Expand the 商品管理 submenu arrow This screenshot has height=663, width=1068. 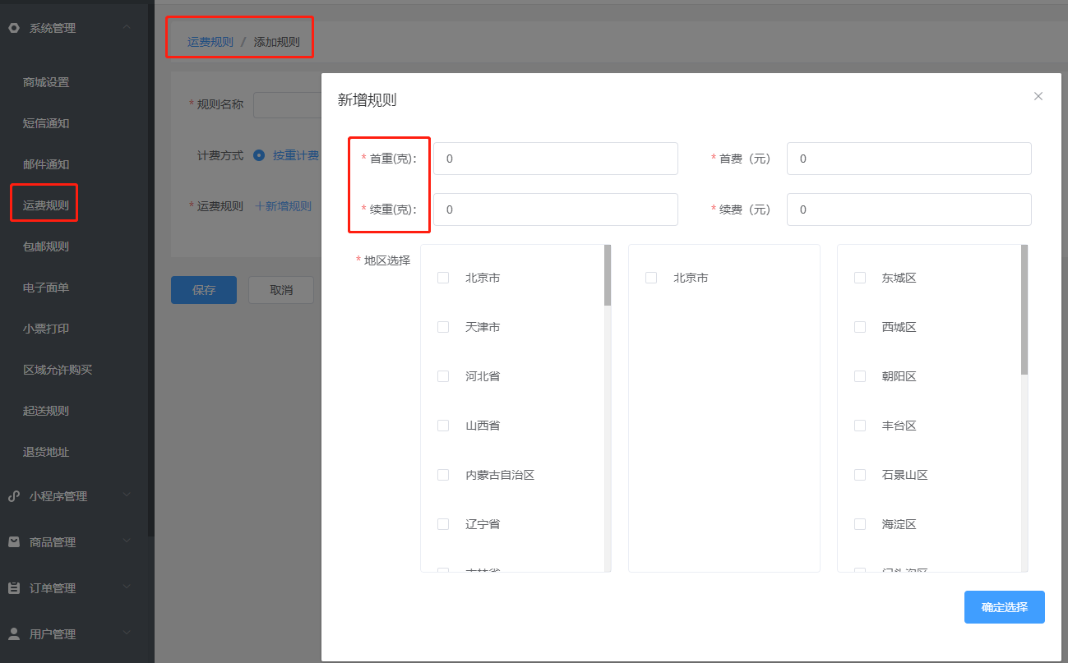[126, 541]
